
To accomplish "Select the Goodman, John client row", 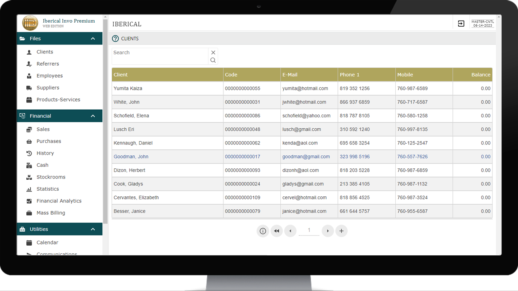I will (x=131, y=157).
